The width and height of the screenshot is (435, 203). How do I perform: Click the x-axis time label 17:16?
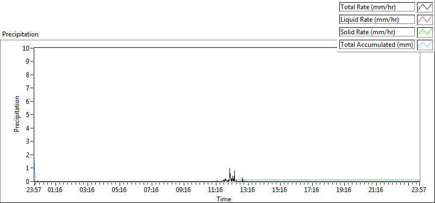(x=312, y=190)
